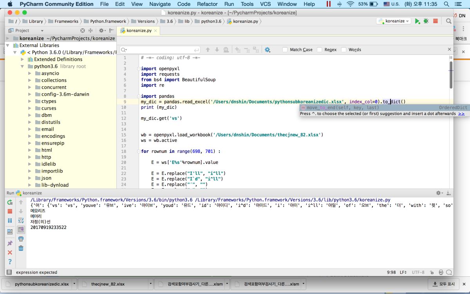Open the Refactor menu
Viewport: 470px width, 294px height.
click(207, 4)
